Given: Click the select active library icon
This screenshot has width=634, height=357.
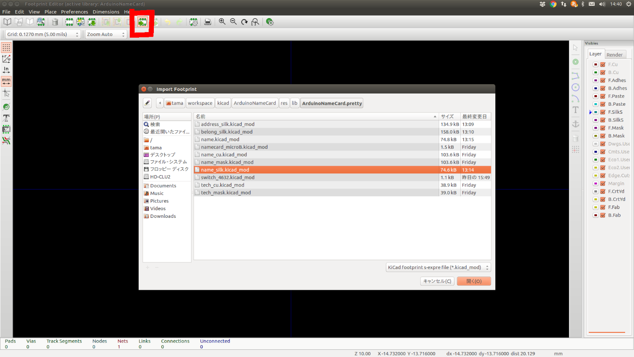Looking at the screenshot, I should pyautogui.click(x=7, y=22).
